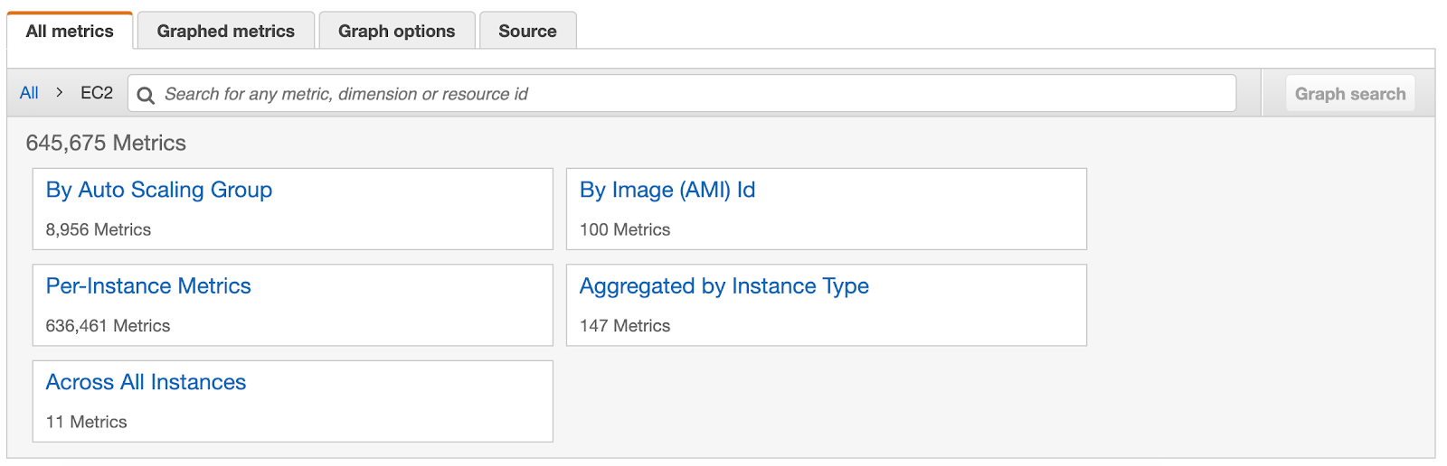The image size is (1447, 466).
Task: Go to the Source tab
Action: coord(527,31)
